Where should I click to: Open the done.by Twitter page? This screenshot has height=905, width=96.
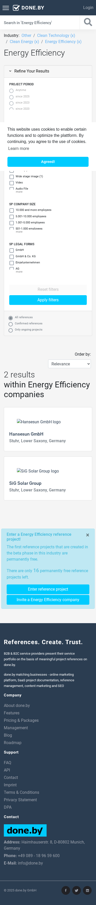coord(76,890)
